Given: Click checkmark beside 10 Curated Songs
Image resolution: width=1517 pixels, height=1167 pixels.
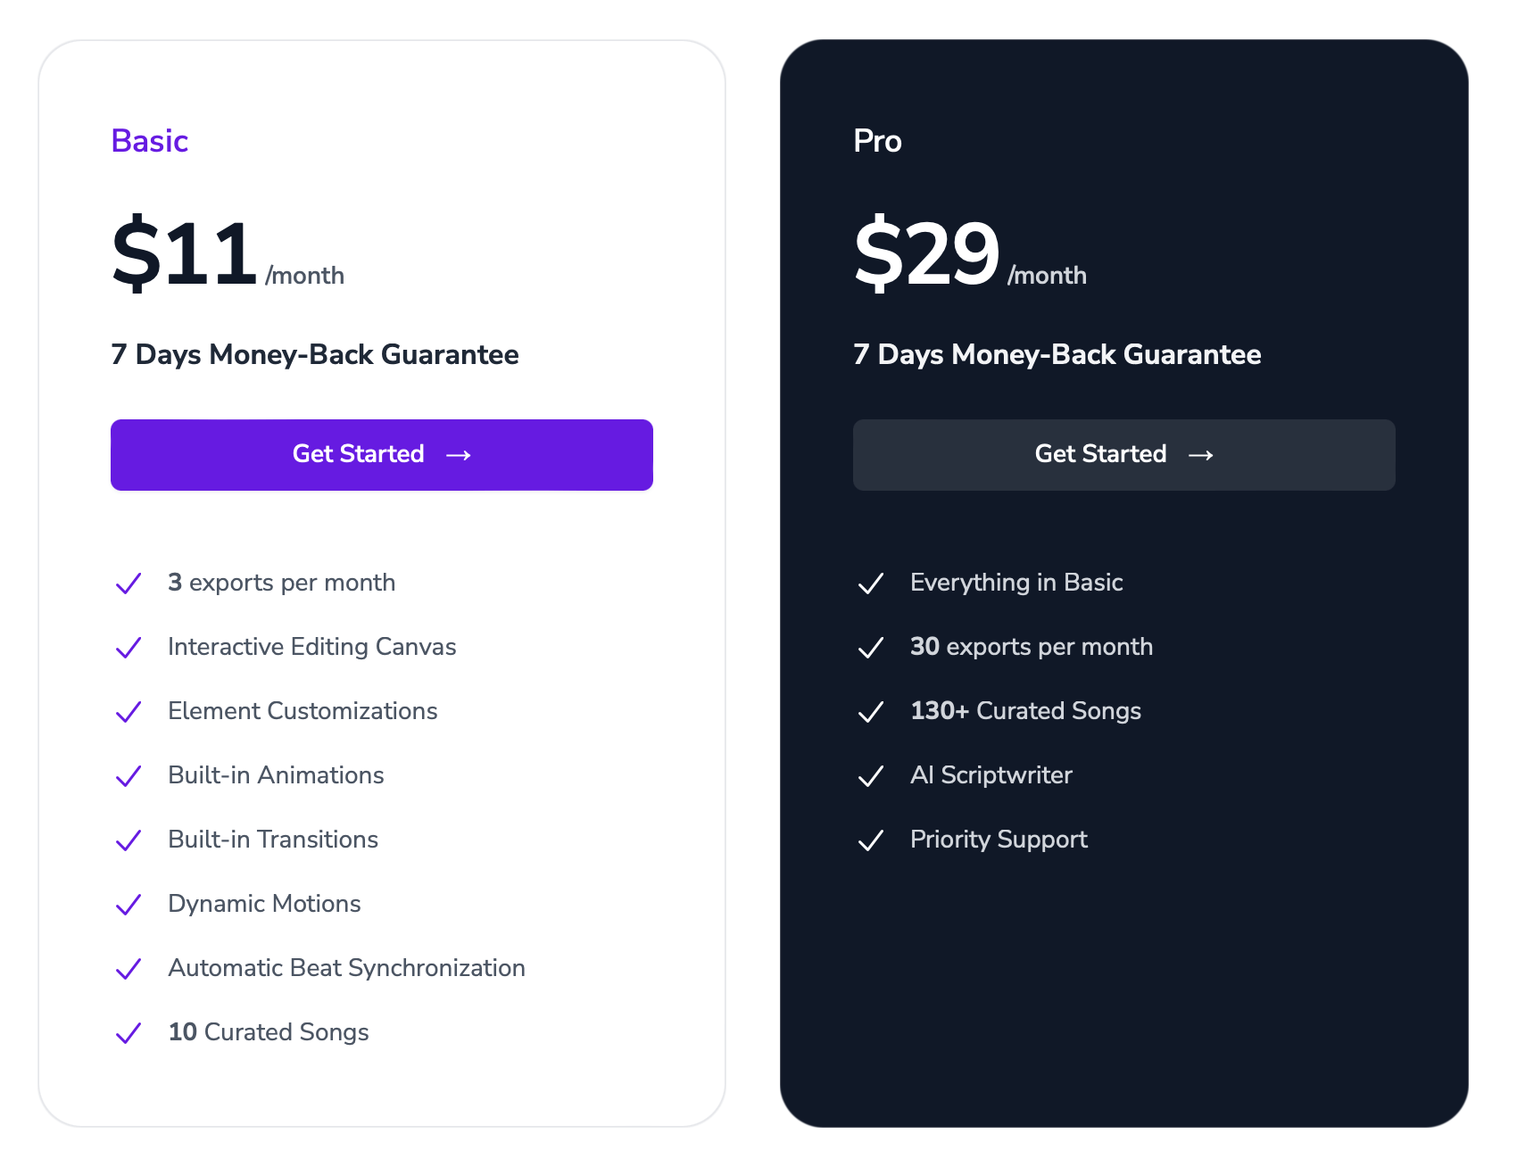Looking at the screenshot, I should pyautogui.click(x=128, y=1033).
